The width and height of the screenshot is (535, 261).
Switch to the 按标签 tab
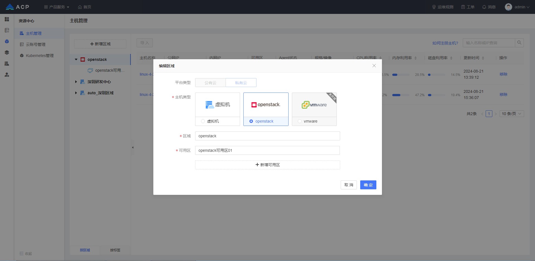pos(115,250)
